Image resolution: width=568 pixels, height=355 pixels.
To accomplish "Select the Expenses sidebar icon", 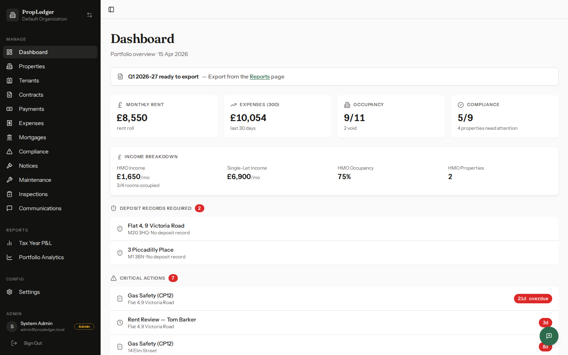I will point(9,123).
